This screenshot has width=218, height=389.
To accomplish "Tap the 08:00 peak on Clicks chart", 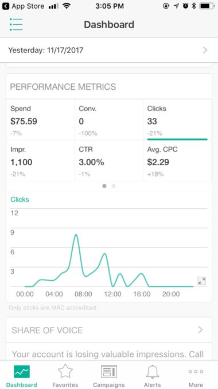I will pos(76,235).
